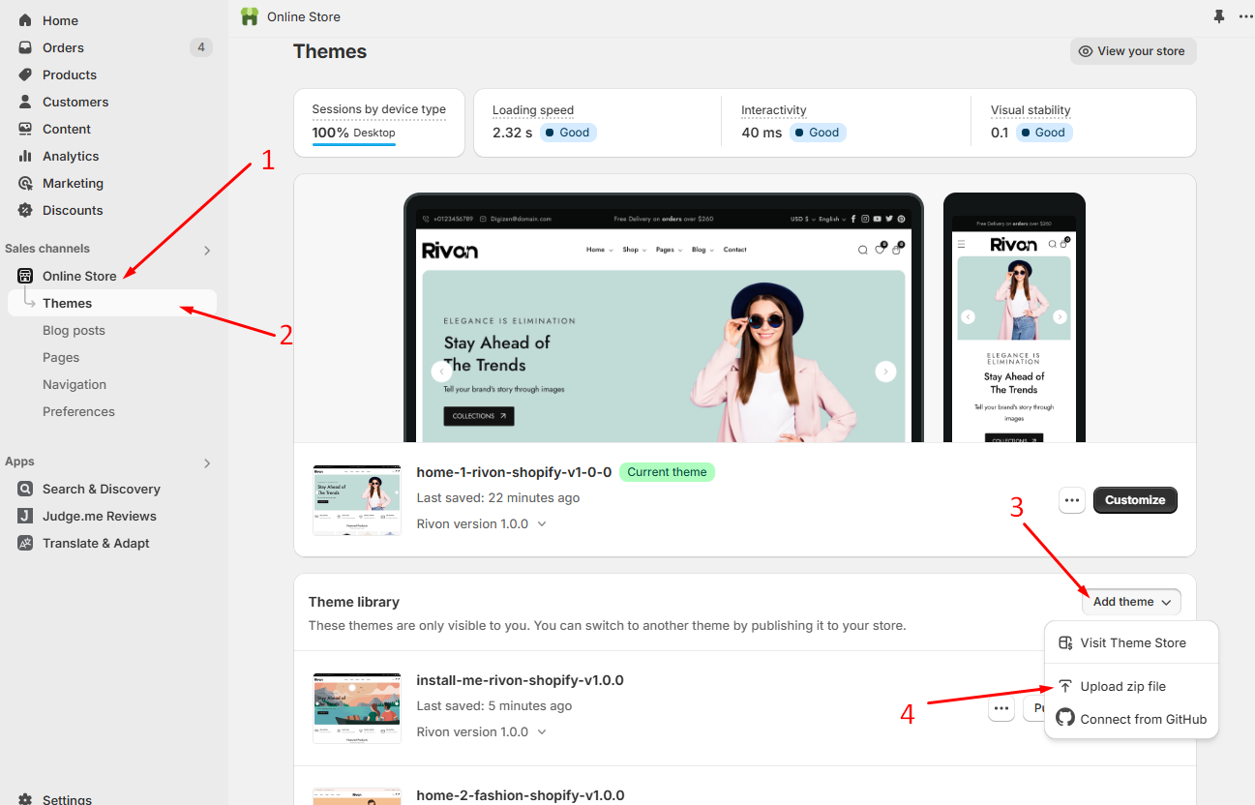
Task: Pin the Online Store app with pin icon
Action: (1219, 16)
